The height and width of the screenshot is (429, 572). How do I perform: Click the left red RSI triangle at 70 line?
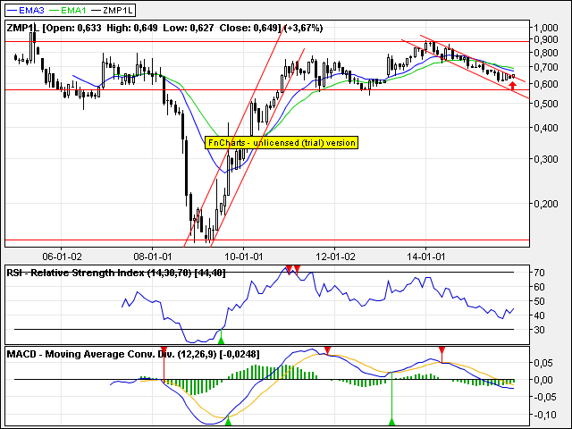(289, 269)
